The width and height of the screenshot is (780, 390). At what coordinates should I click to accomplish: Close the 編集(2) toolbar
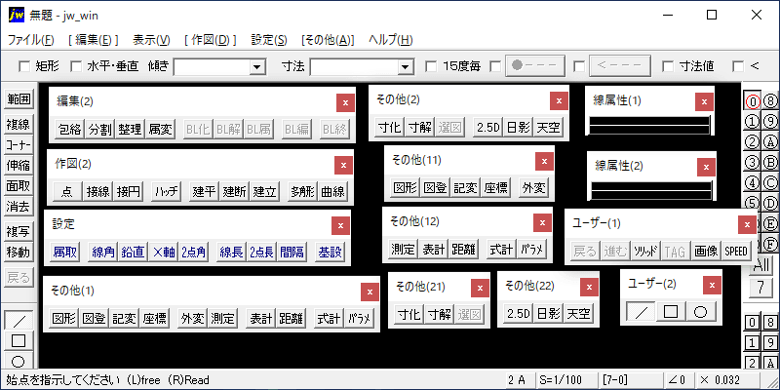click(x=346, y=103)
